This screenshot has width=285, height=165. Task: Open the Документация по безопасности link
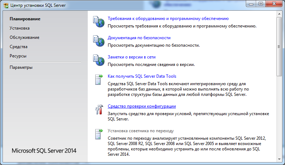point(139,38)
